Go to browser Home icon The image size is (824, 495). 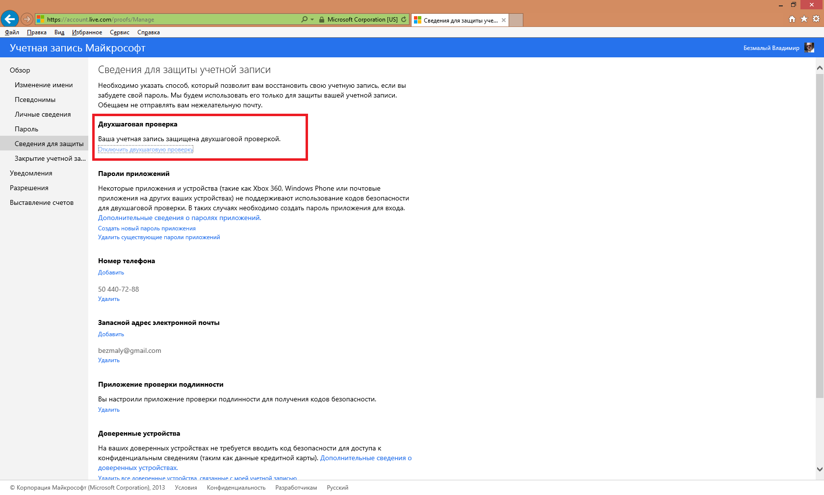pyautogui.click(x=792, y=19)
